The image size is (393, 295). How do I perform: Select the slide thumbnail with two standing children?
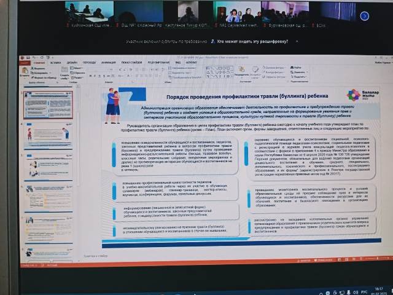(x=48, y=135)
